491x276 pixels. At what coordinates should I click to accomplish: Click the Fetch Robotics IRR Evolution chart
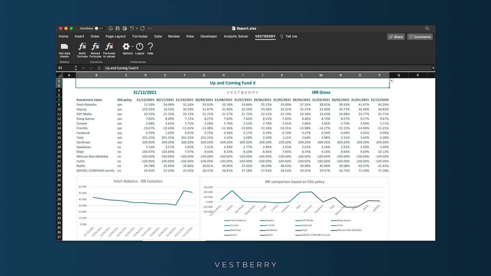coord(138,207)
